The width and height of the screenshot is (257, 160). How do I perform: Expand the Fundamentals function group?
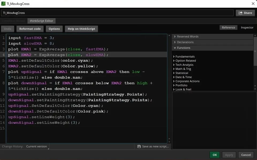point(184,57)
